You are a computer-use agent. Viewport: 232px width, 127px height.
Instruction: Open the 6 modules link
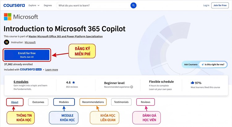[21, 82]
